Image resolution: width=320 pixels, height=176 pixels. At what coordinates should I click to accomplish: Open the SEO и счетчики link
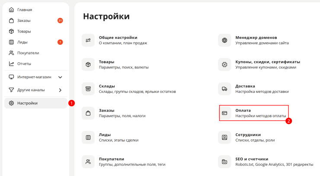[x=252, y=159]
